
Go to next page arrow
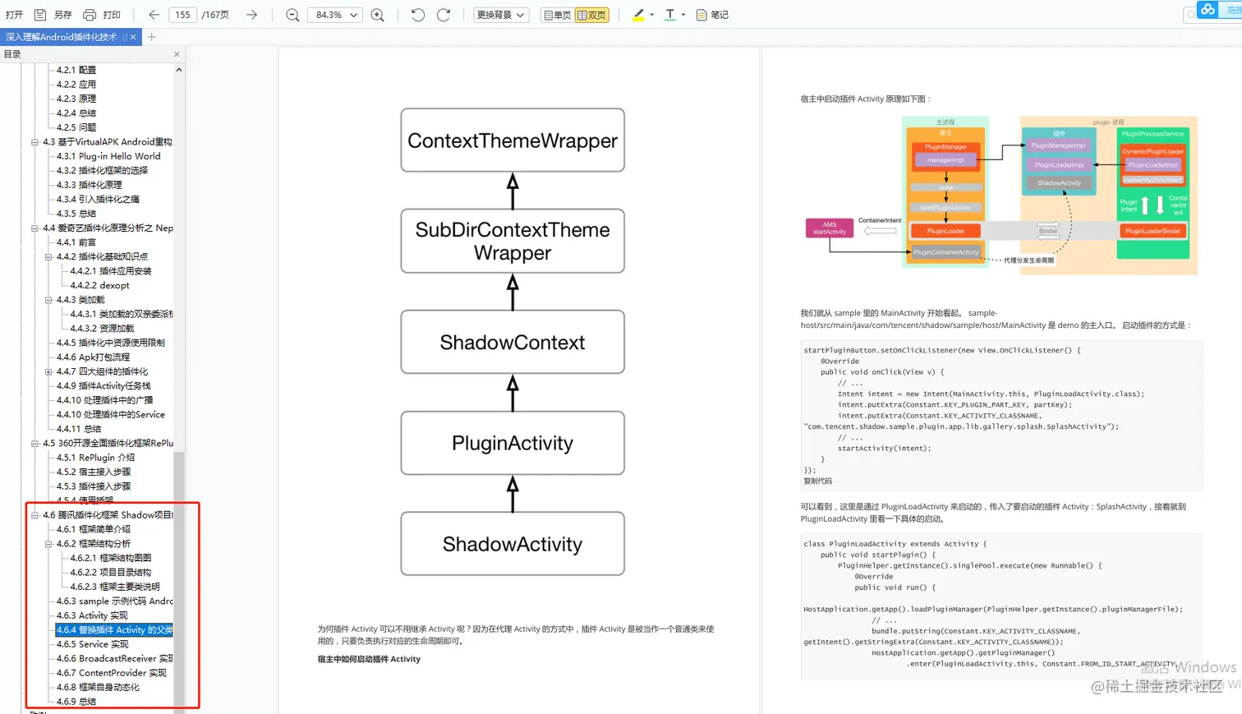click(x=251, y=15)
